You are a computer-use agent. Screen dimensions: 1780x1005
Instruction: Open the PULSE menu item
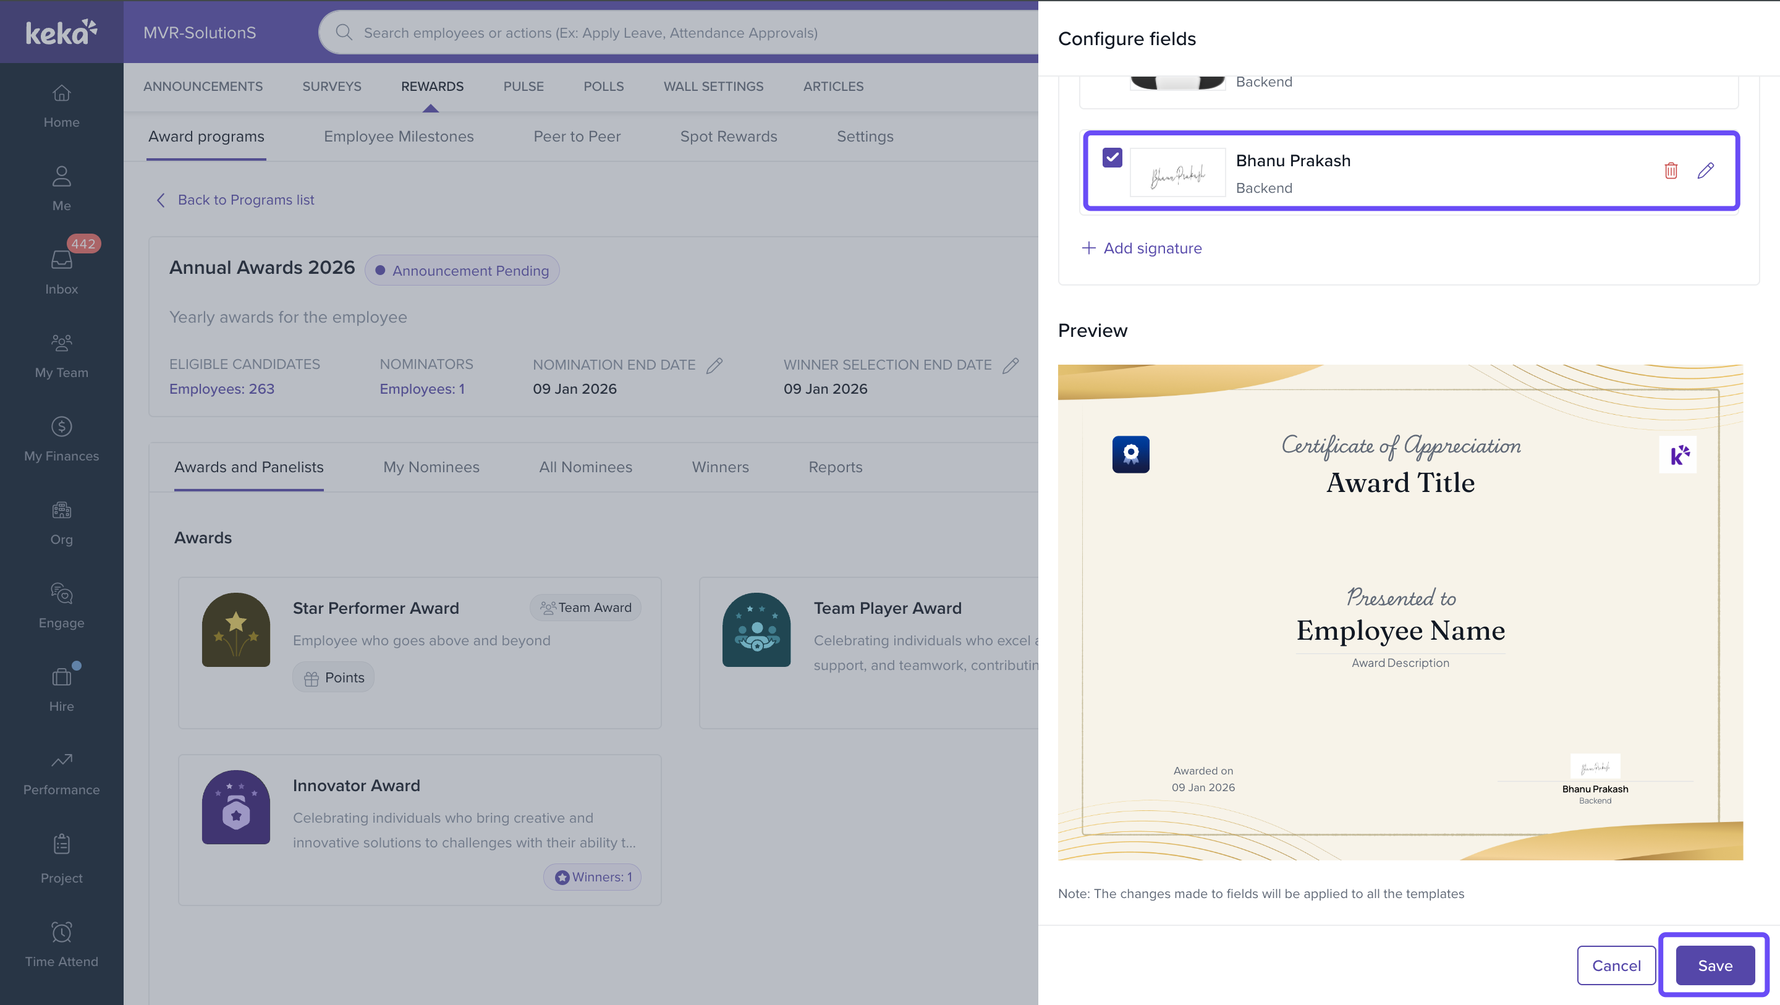tap(523, 87)
